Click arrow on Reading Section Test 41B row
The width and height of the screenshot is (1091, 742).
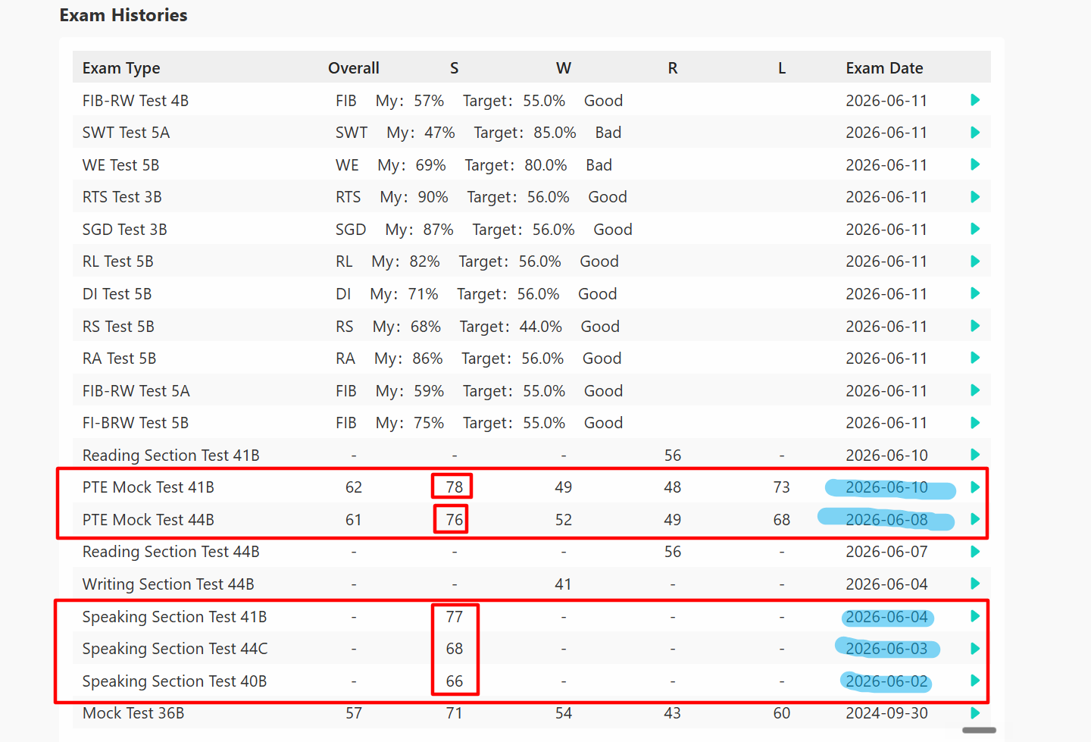[x=975, y=455]
